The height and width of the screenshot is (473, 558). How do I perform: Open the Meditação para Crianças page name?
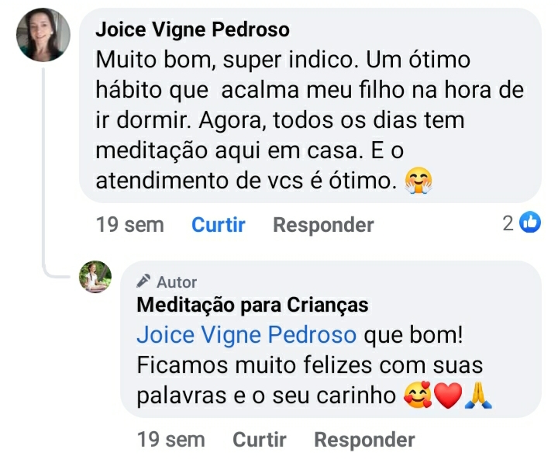tap(253, 305)
